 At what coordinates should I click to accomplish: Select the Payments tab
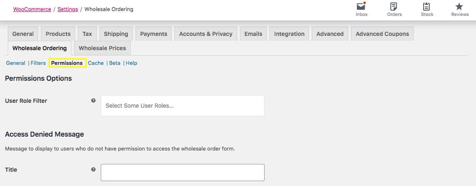154,34
